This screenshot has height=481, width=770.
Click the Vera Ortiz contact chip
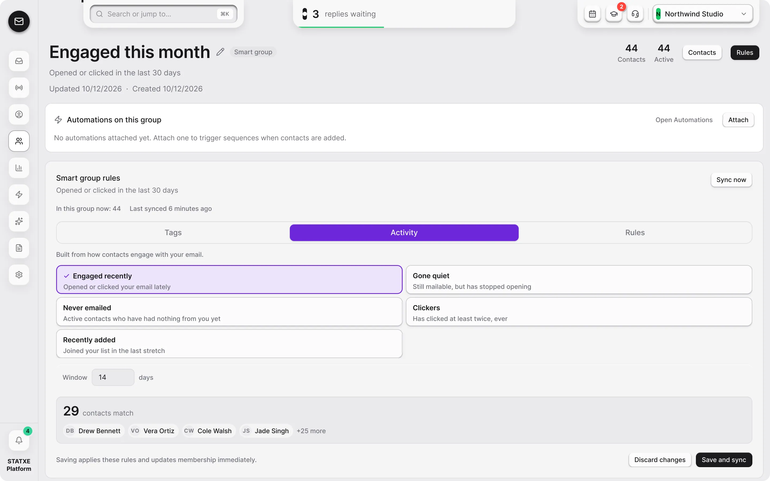pyautogui.click(x=153, y=431)
